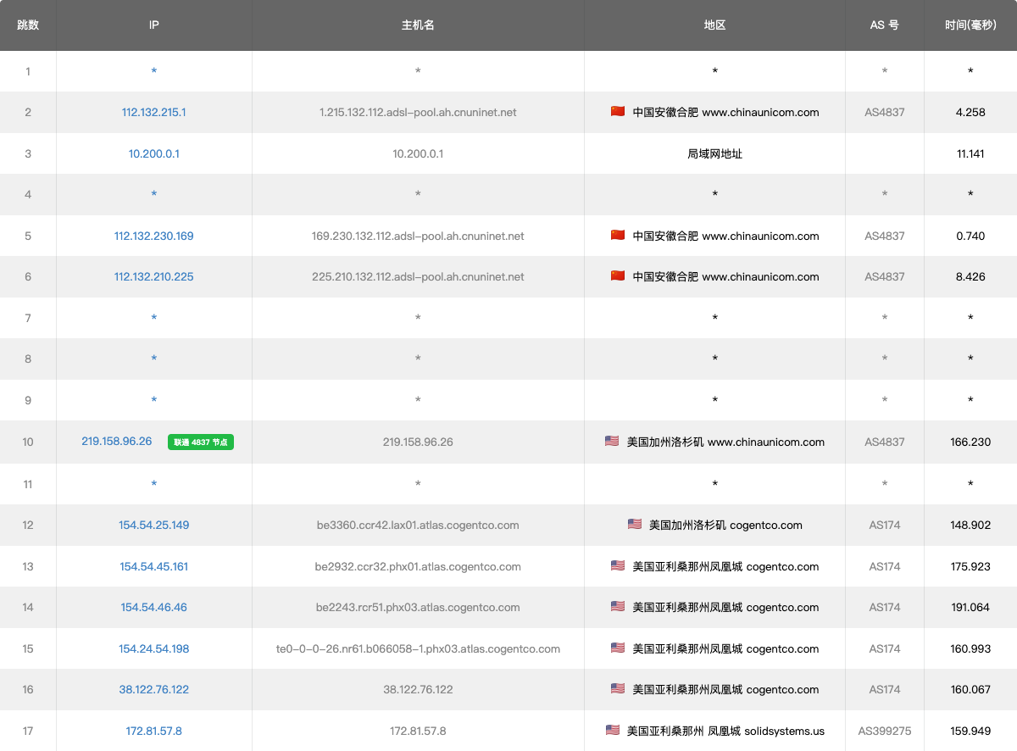Open IP link 154.24.54.198
The width and height of the screenshot is (1017, 751).
(x=154, y=648)
